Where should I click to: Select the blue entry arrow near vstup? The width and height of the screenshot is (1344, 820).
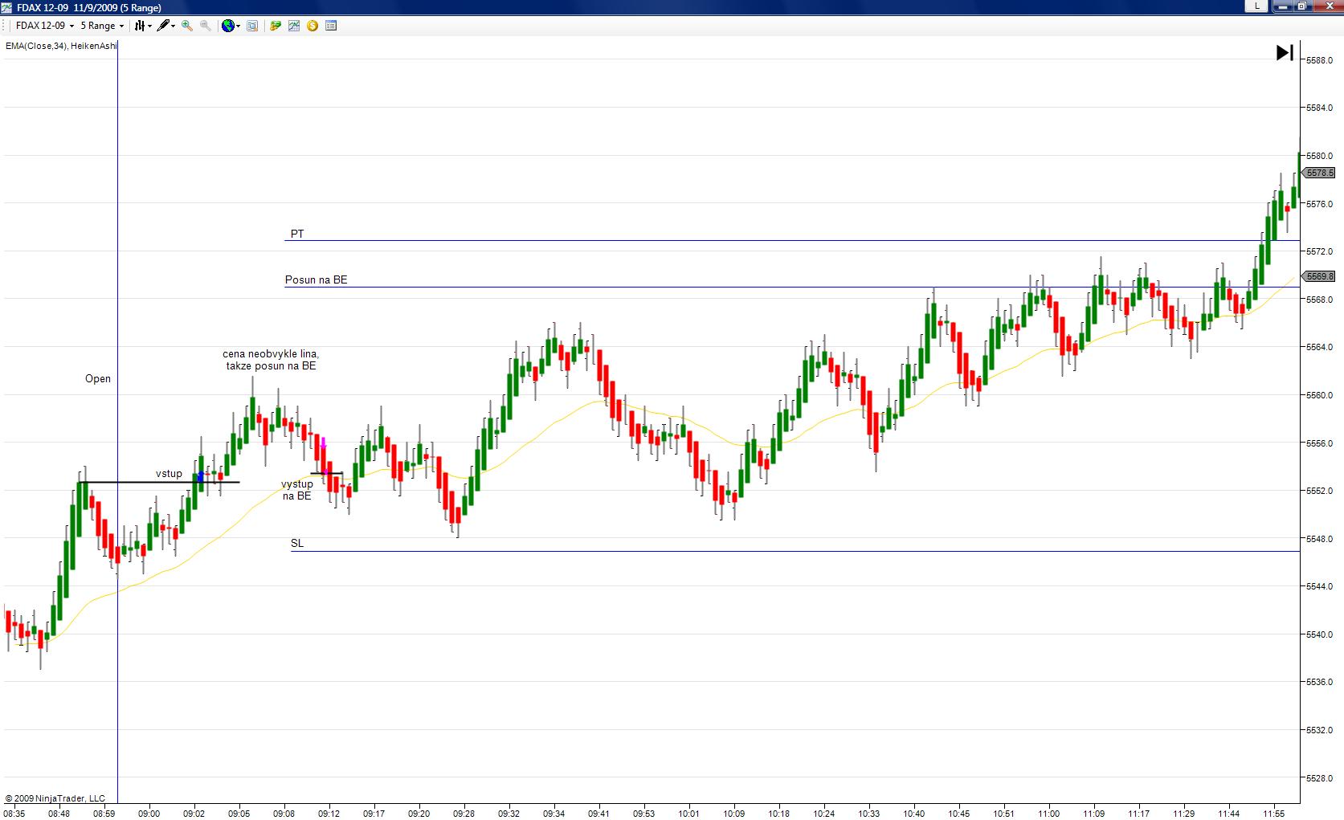tap(200, 476)
